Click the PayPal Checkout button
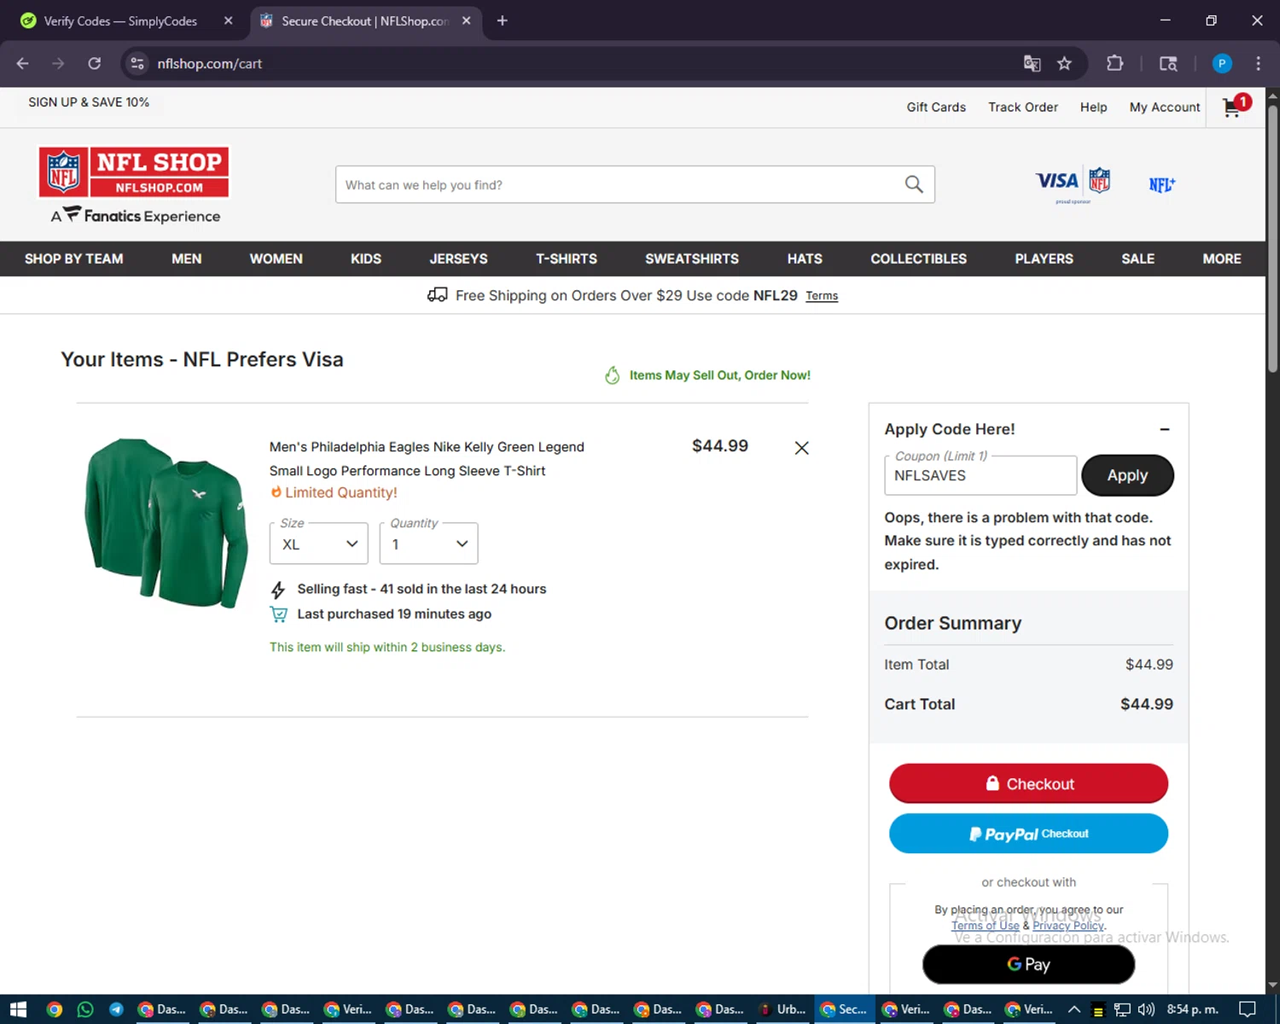This screenshot has width=1280, height=1024. (1028, 834)
